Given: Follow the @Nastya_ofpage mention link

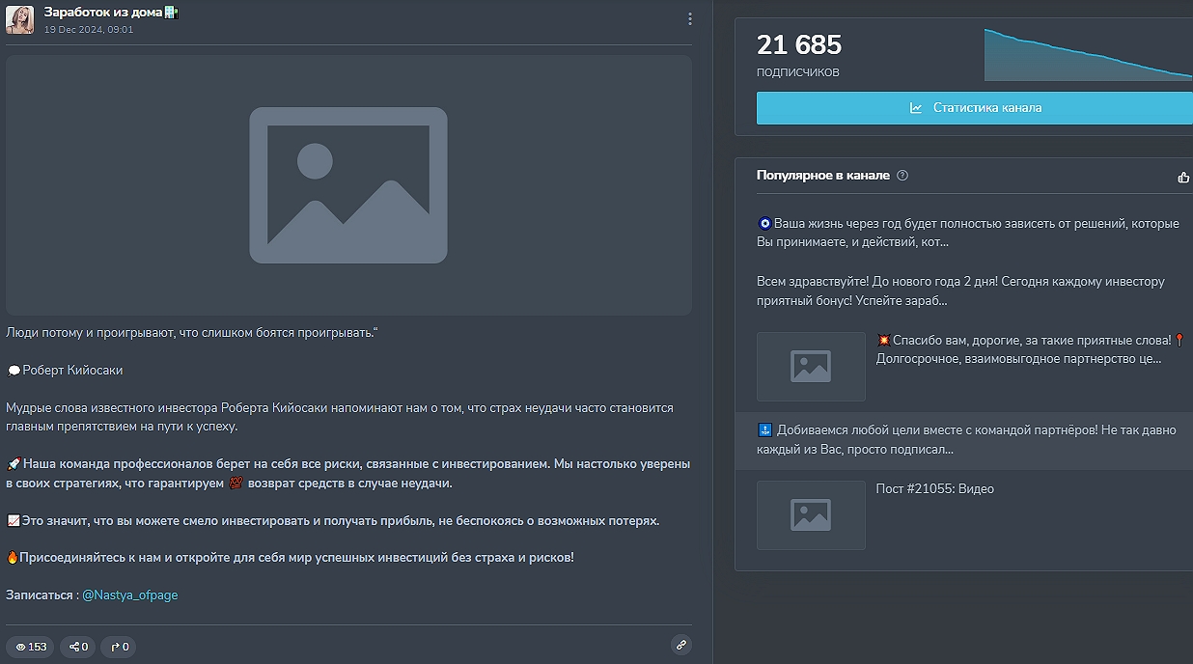Looking at the screenshot, I should click(130, 595).
